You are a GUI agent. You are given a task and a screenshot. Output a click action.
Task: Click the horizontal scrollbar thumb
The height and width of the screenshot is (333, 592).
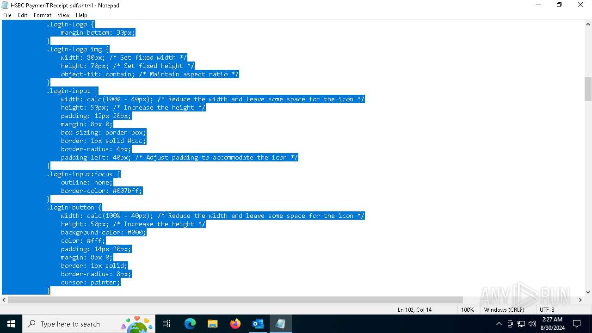coord(235,300)
